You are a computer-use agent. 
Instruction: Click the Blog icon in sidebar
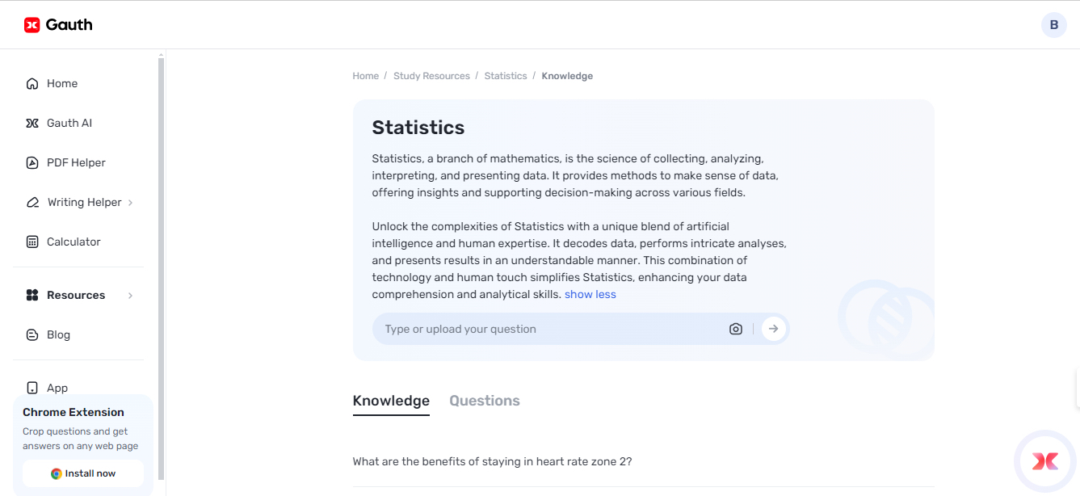tap(32, 335)
